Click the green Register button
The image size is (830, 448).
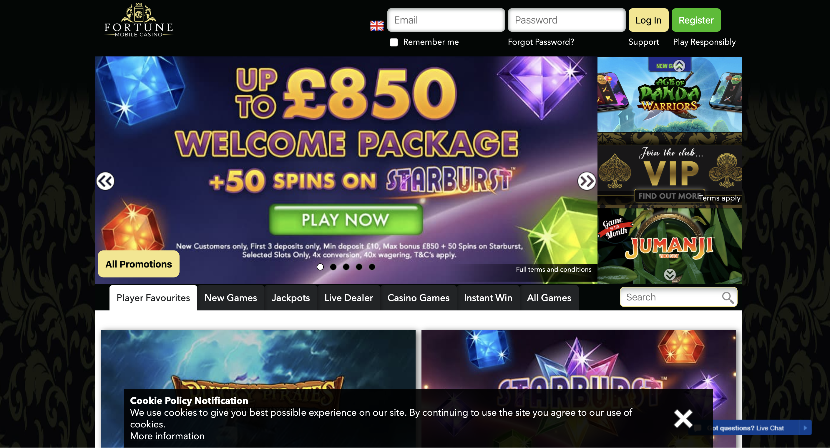tap(696, 20)
